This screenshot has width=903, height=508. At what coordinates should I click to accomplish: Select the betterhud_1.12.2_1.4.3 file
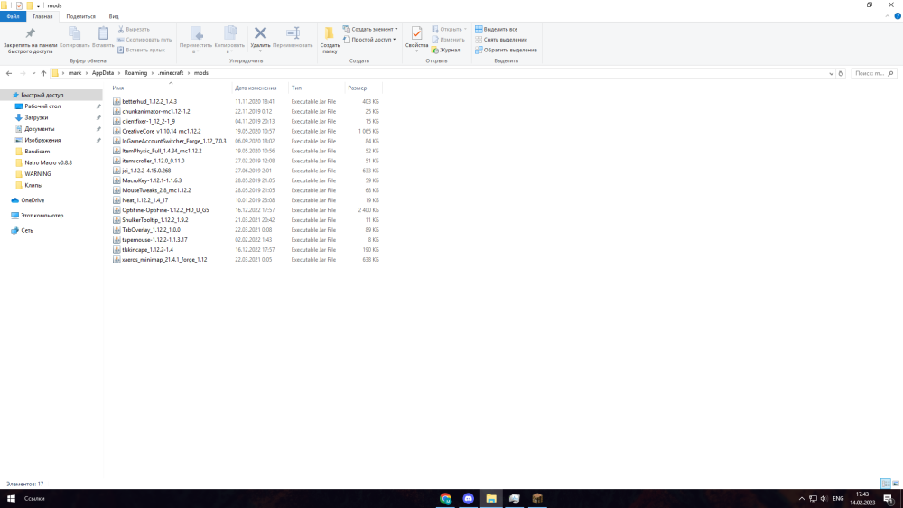click(149, 101)
